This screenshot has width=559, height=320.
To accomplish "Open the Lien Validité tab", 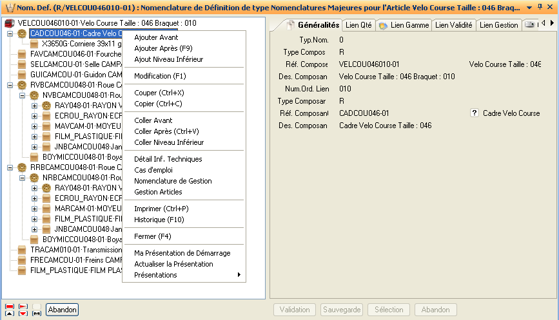I will pos(453,25).
